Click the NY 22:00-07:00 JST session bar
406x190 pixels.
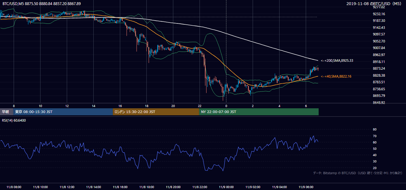[259, 112]
